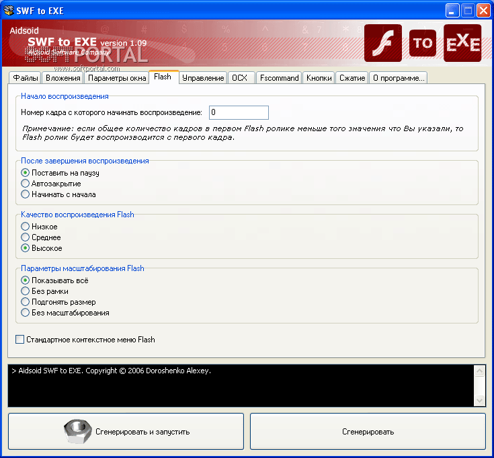The image size is (494, 458).
Task: Close the SWF to EXE window
Action: point(483,11)
